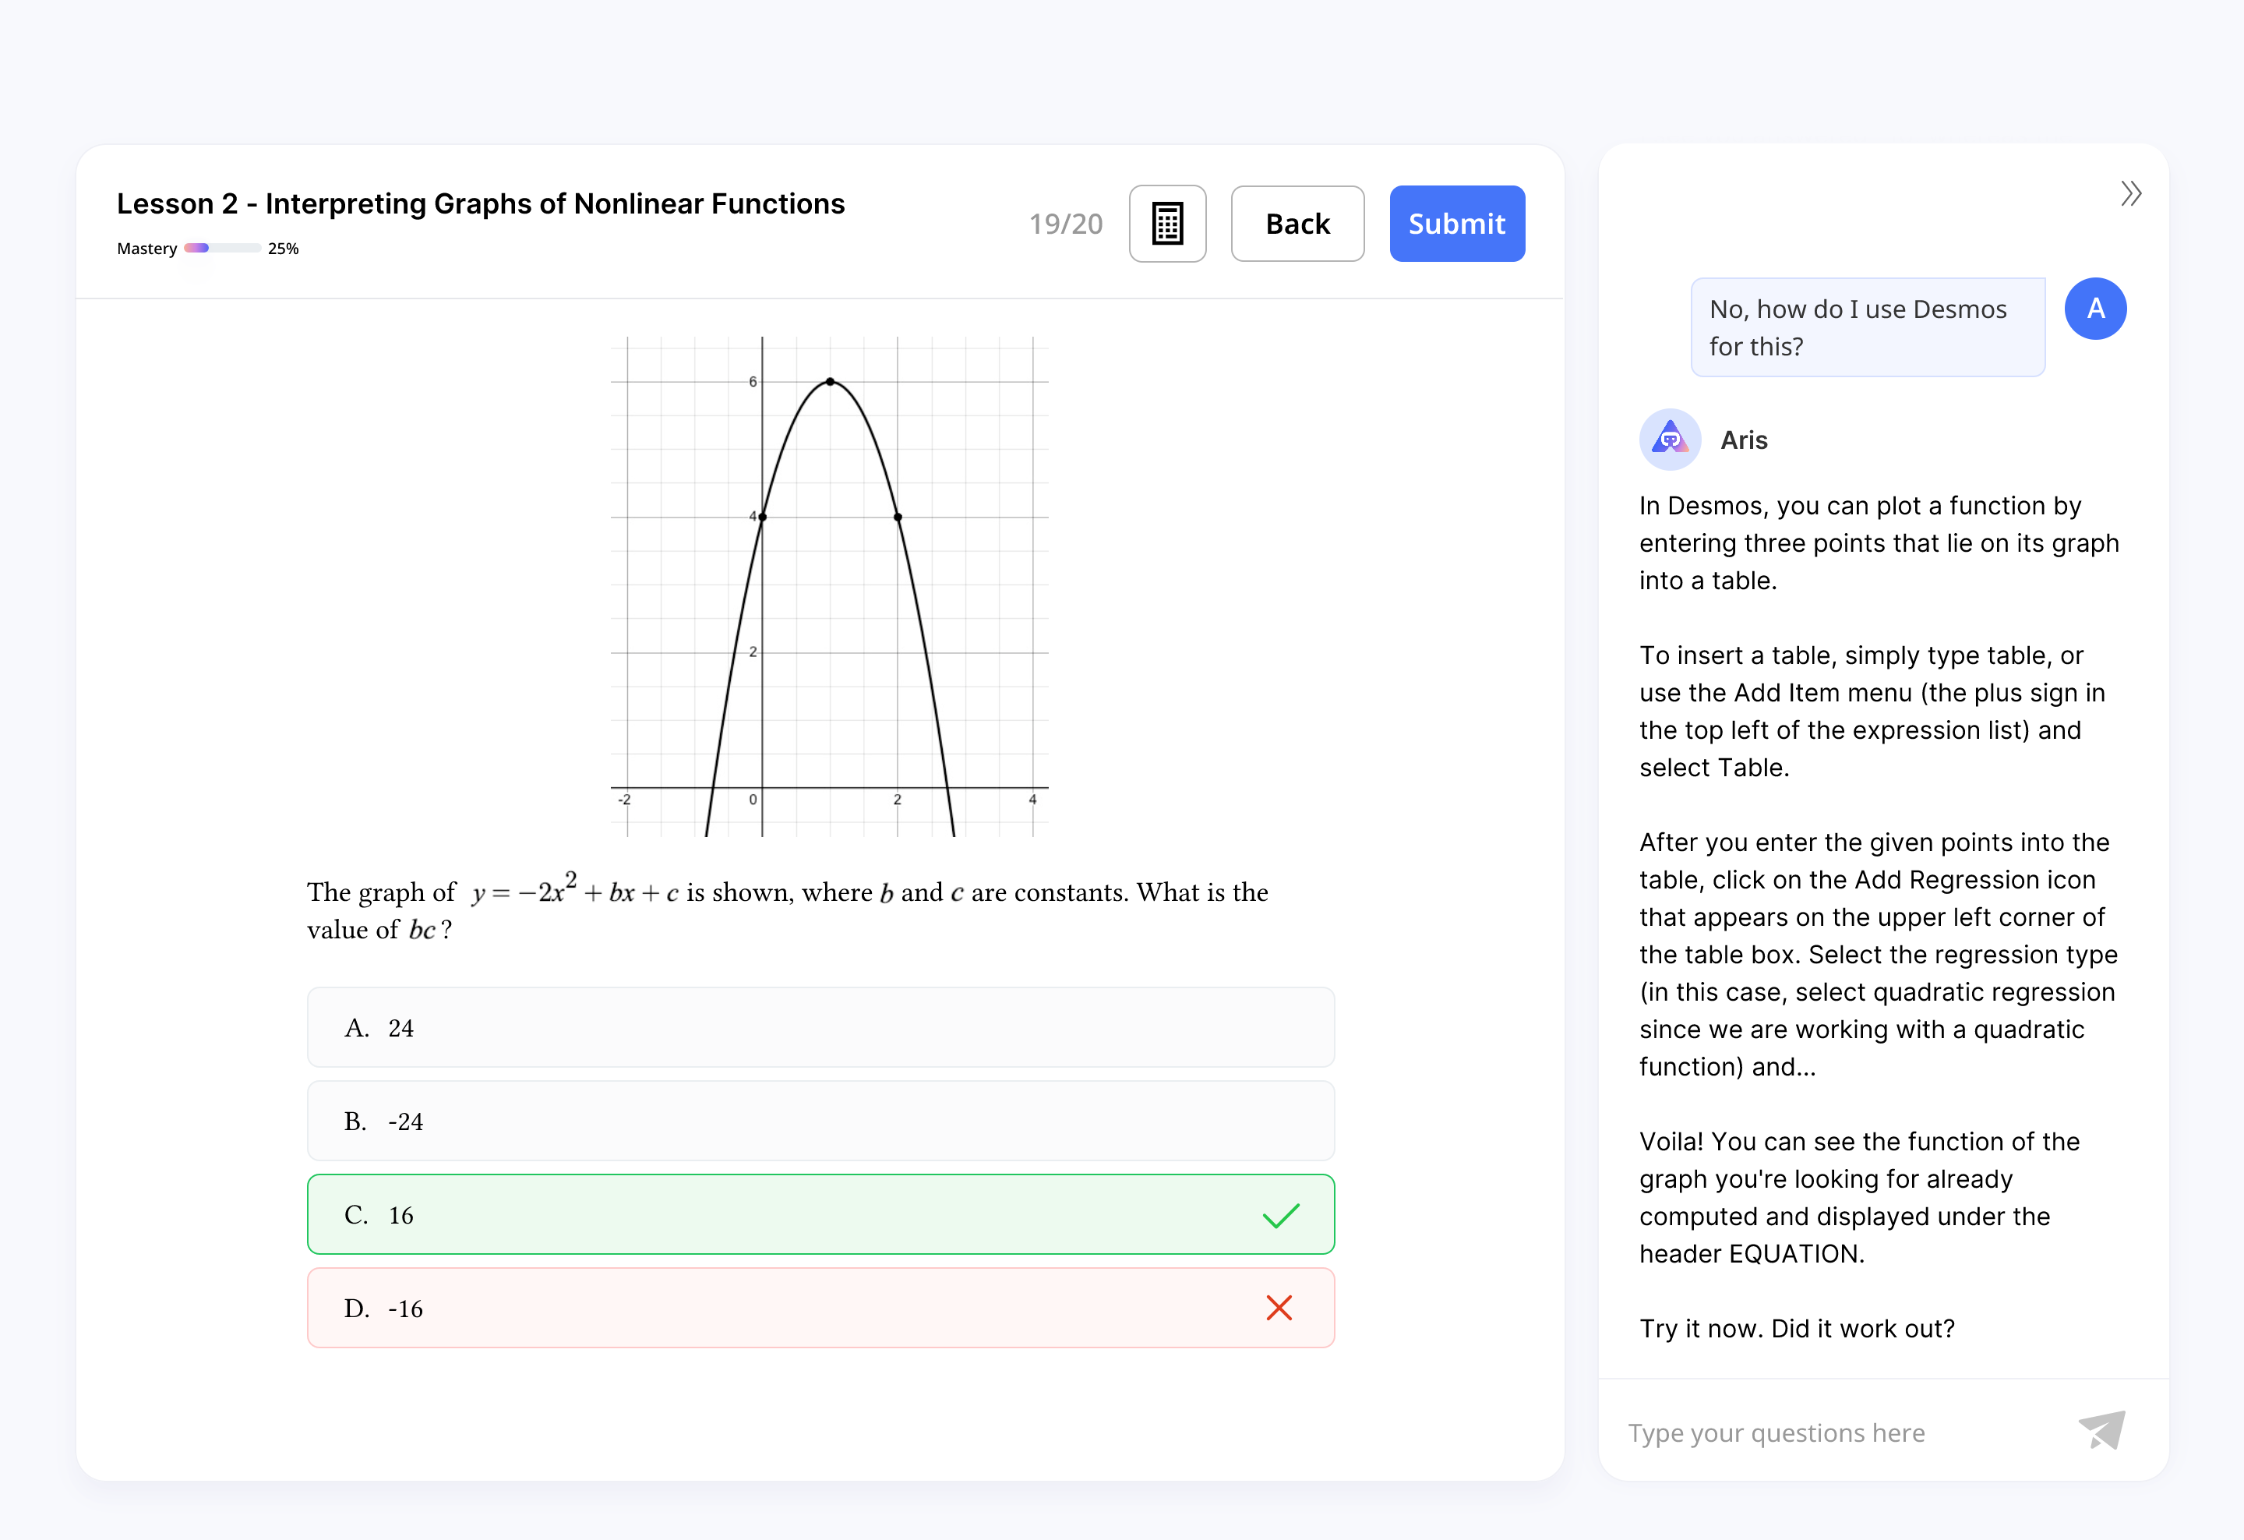Viewport: 2244px width, 1540px height.
Task: Focus the 'Type your questions here' field
Action: click(x=1835, y=1432)
